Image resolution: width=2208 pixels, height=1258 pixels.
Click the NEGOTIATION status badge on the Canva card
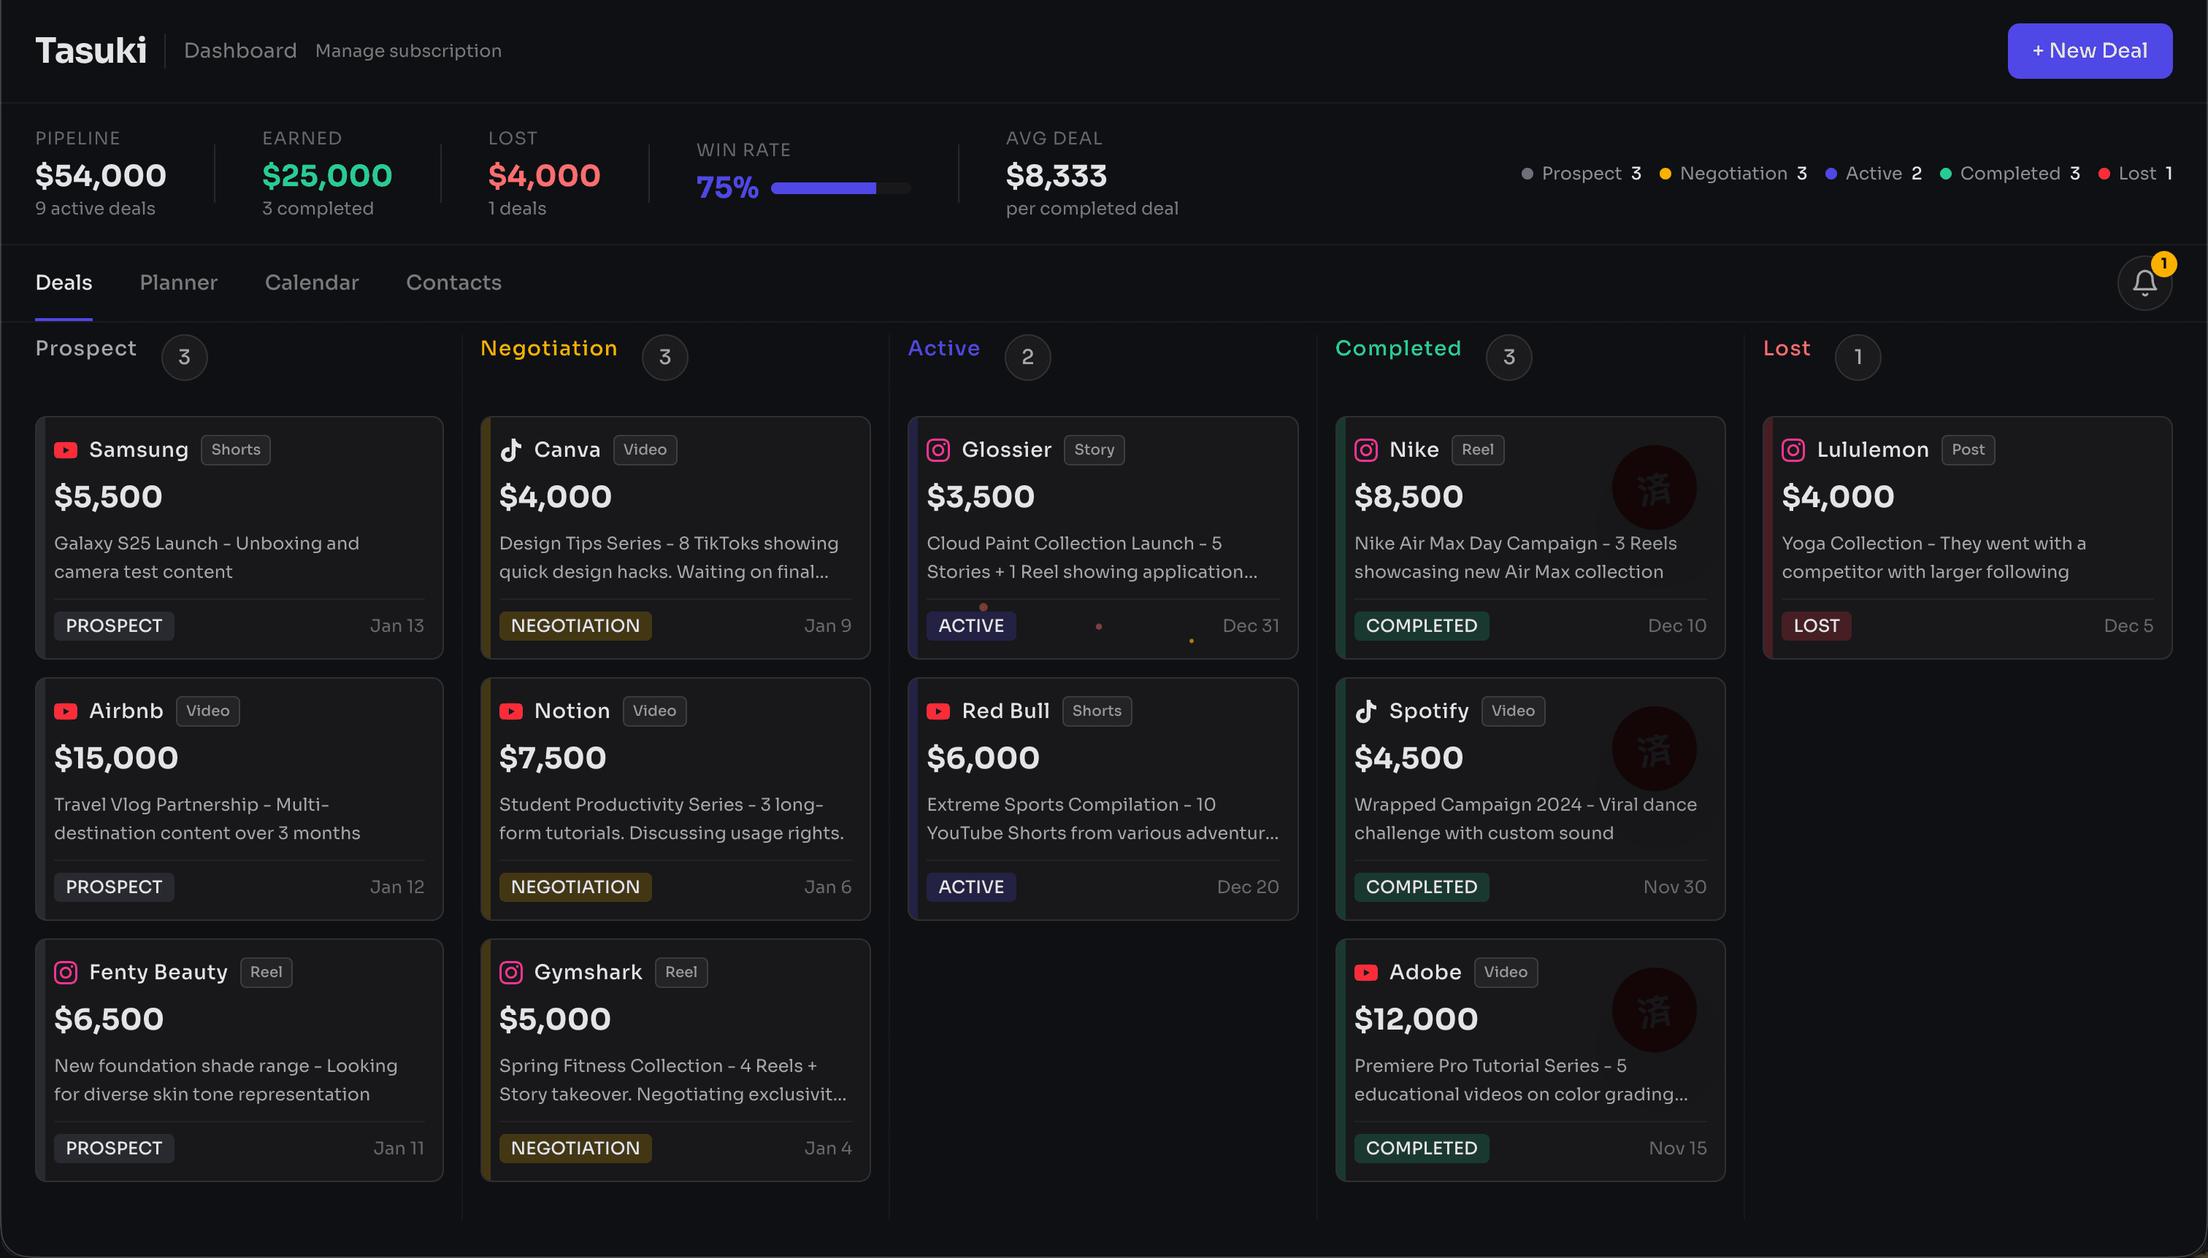point(575,625)
